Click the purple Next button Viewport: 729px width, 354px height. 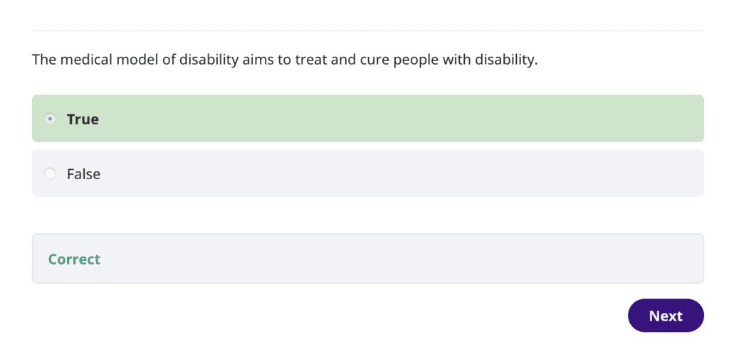(666, 316)
